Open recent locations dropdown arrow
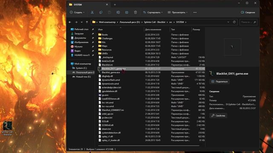 [81, 22]
